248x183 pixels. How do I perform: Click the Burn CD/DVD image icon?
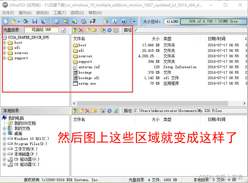click(x=93, y=21)
